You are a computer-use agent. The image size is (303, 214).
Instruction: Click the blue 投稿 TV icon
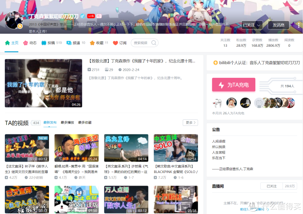pyautogui.click(x=44, y=43)
